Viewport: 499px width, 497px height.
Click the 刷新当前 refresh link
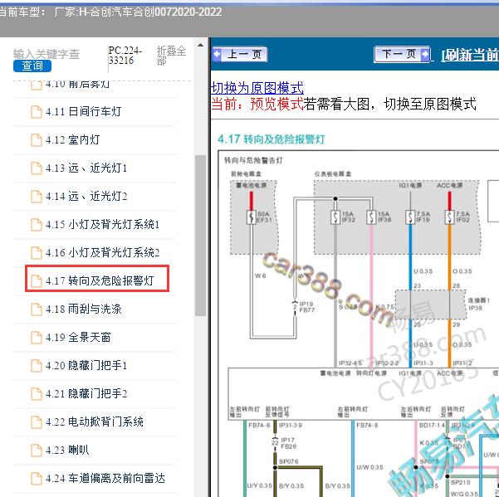point(470,55)
